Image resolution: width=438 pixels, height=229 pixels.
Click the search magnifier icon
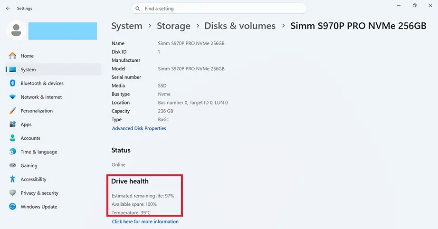[x=138, y=9]
